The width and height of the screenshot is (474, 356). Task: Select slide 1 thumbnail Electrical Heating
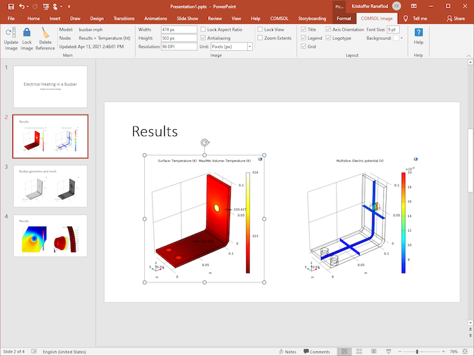[x=50, y=87]
